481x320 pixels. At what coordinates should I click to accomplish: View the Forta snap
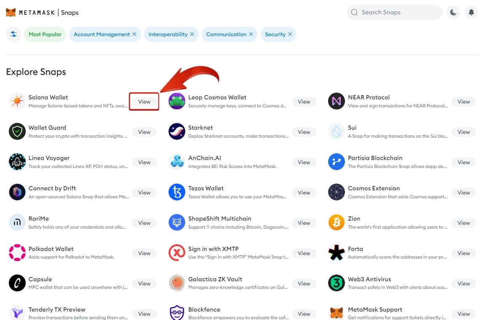click(x=463, y=253)
